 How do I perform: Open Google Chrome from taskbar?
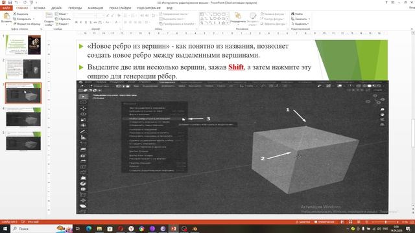pyautogui.click(x=141, y=228)
